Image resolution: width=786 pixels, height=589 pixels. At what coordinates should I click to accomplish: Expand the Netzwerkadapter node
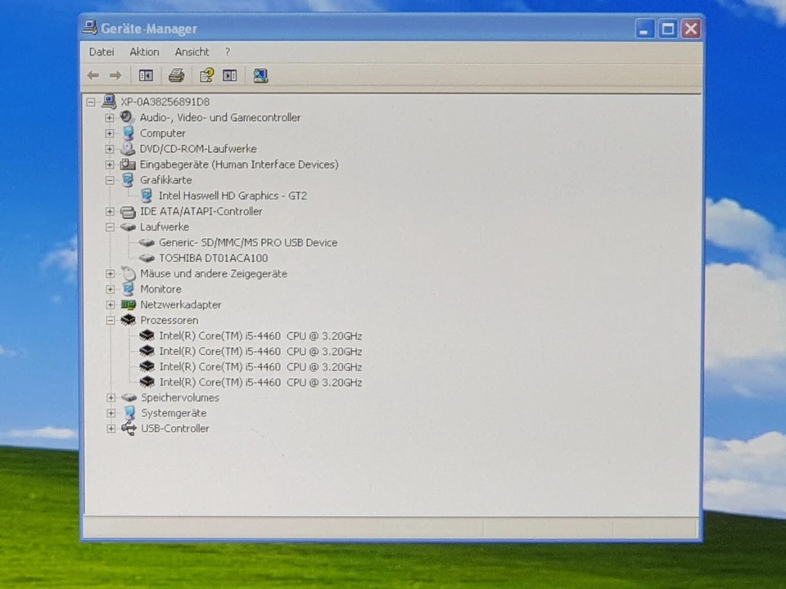pos(111,304)
